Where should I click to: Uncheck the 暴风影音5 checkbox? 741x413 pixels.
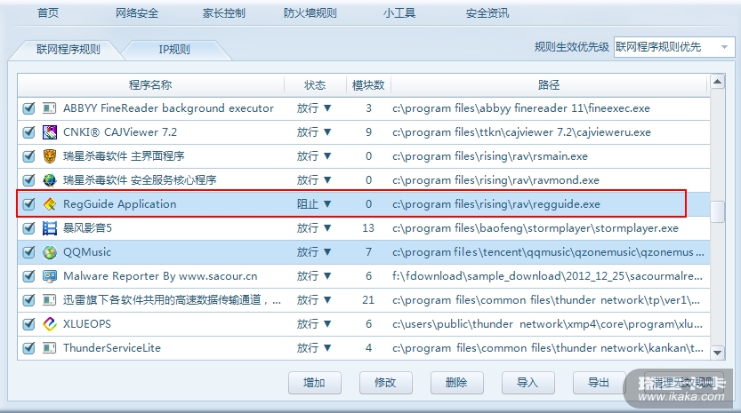(28, 228)
